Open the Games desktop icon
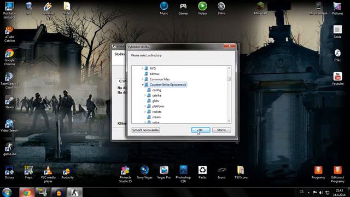Viewport: 350px width, 197px height. point(183,8)
